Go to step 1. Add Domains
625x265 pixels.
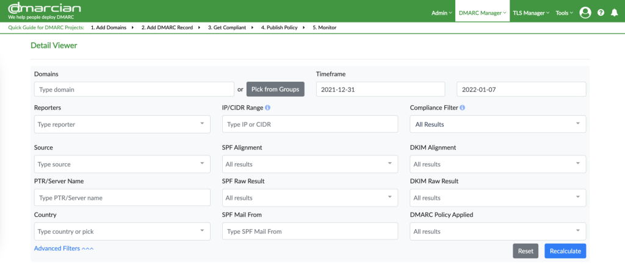(x=109, y=28)
